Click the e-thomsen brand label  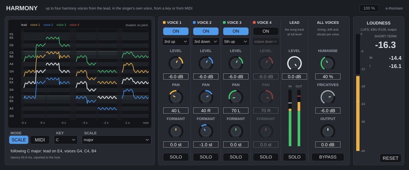[394, 8]
